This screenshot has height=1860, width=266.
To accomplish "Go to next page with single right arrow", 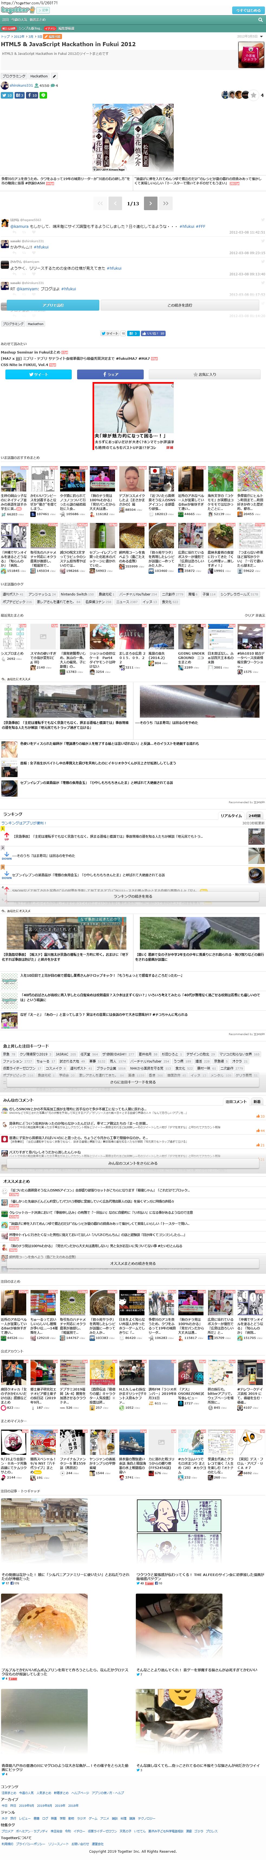I will [150, 204].
